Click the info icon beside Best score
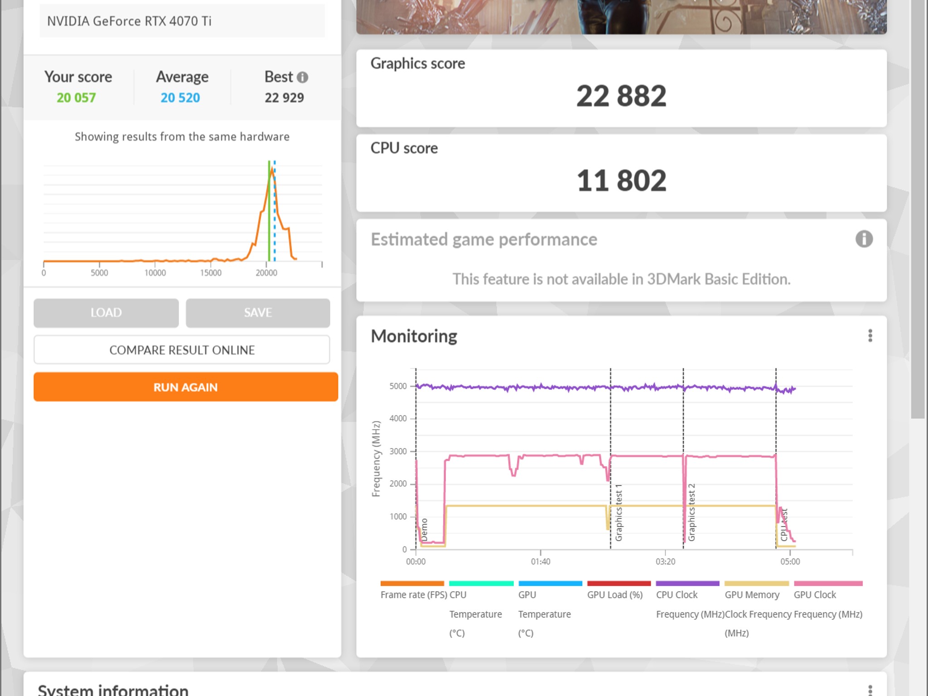 (x=302, y=77)
